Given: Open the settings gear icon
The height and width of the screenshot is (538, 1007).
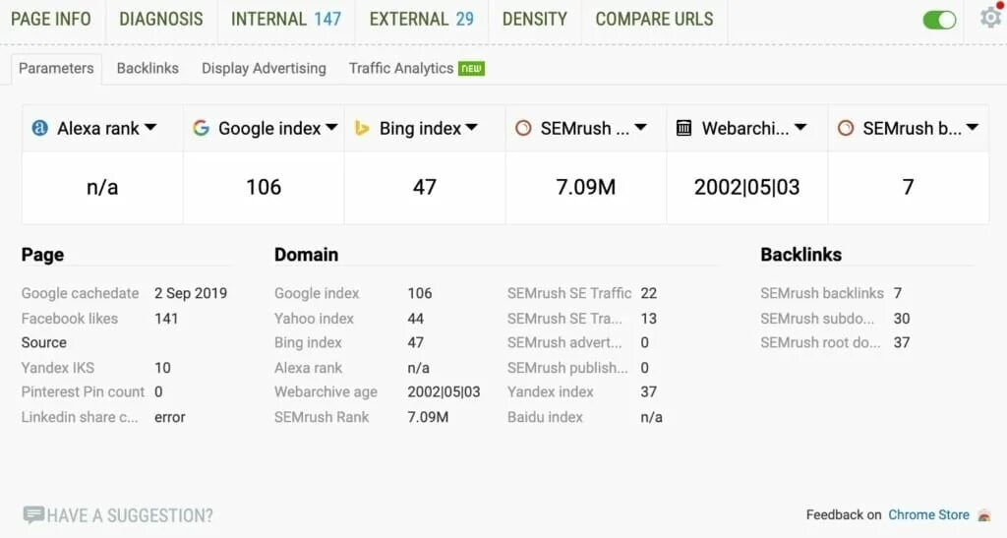Looking at the screenshot, I should pyautogui.click(x=990, y=17).
